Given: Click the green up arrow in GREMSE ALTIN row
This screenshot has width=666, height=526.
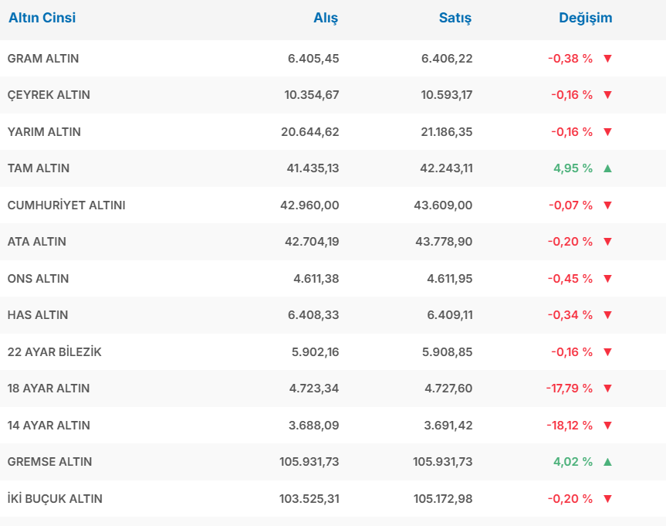Looking at the screenshot, I should coord(607,462).
